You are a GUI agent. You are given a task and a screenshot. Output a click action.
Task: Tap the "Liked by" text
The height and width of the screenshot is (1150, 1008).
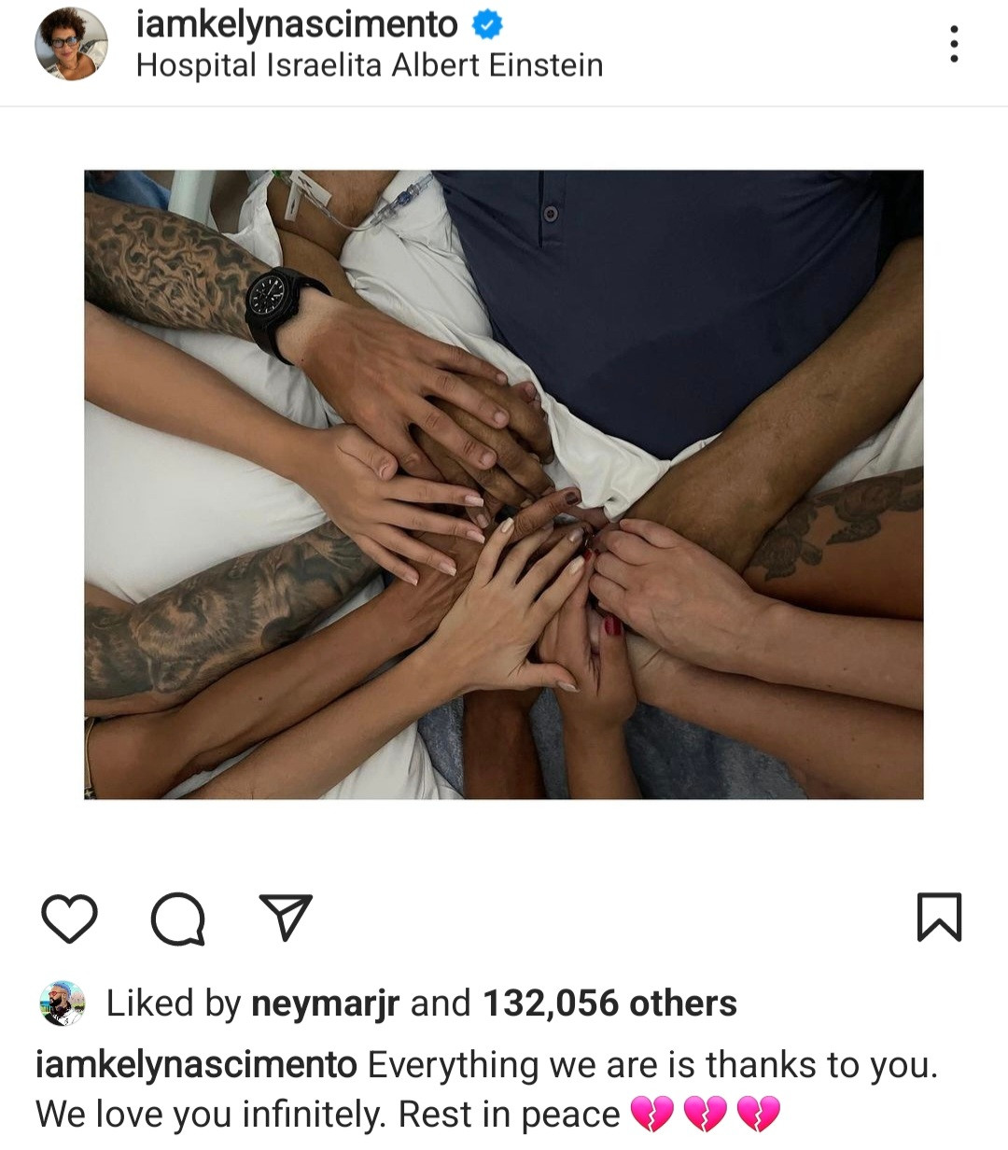[x=174, y=1004]
